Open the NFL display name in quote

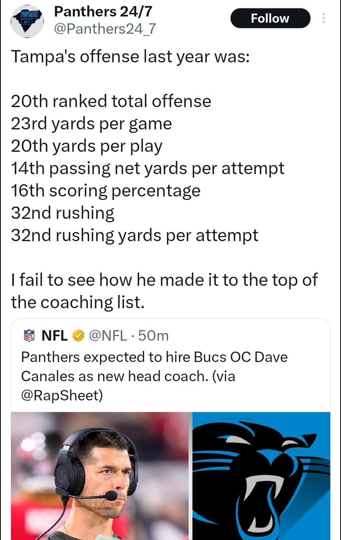(55, 336)
